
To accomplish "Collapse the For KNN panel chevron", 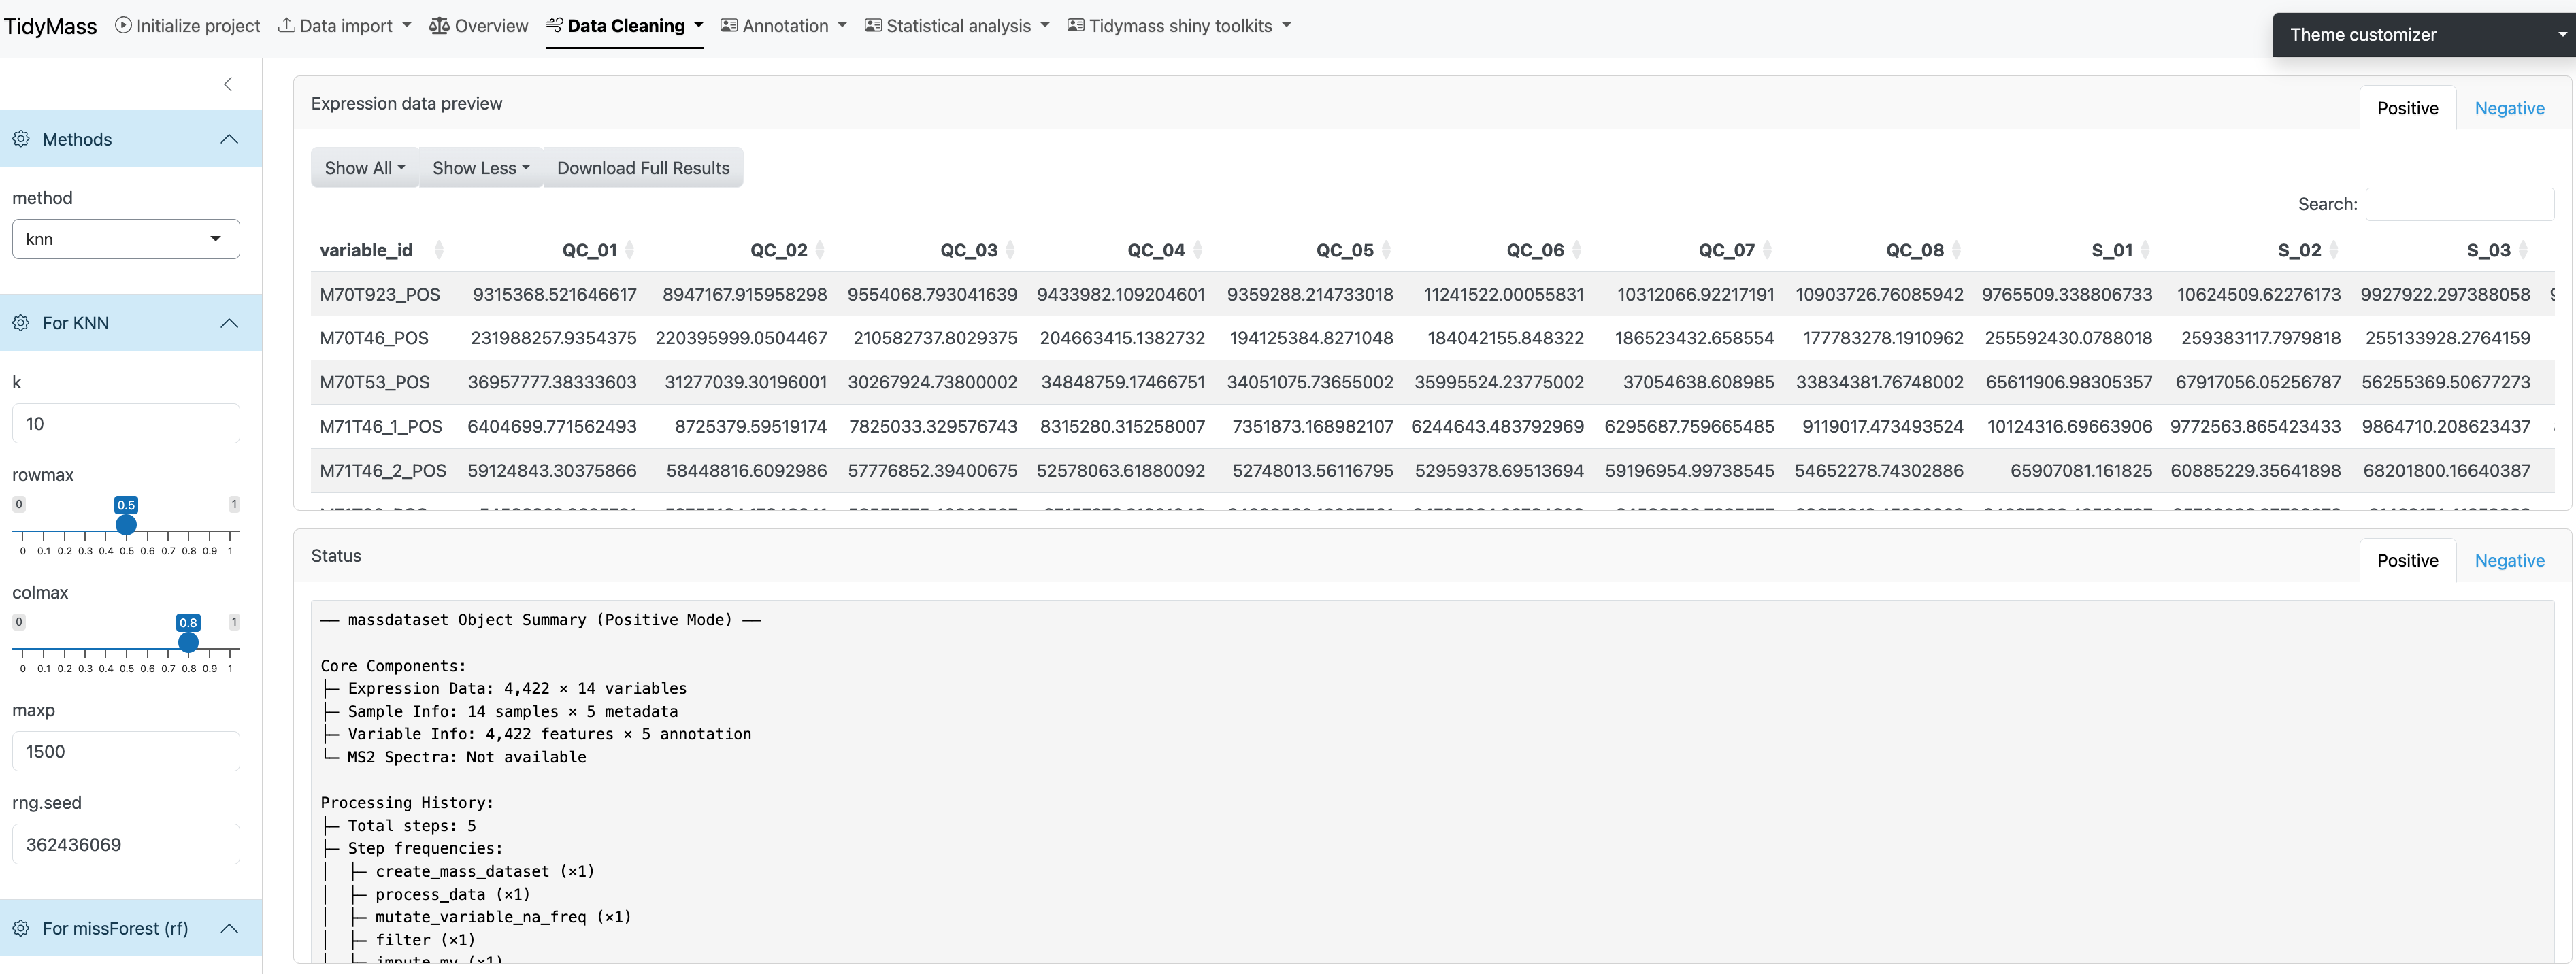I will coord(229,323).
